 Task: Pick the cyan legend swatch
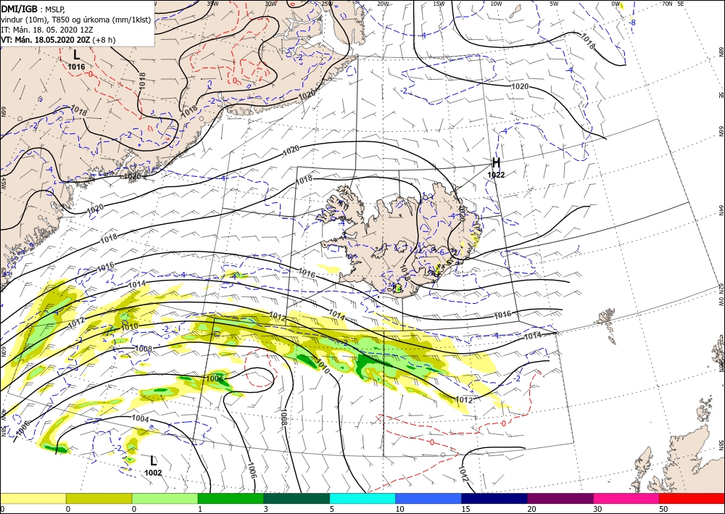[362, 498]
